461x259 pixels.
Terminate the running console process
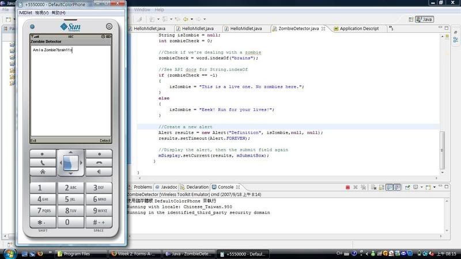click(347, 187)
